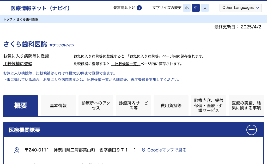267x164 pixels.
Task: Collapse the 医療機関概要 section with the minus icon
Action: pos(252,130)
